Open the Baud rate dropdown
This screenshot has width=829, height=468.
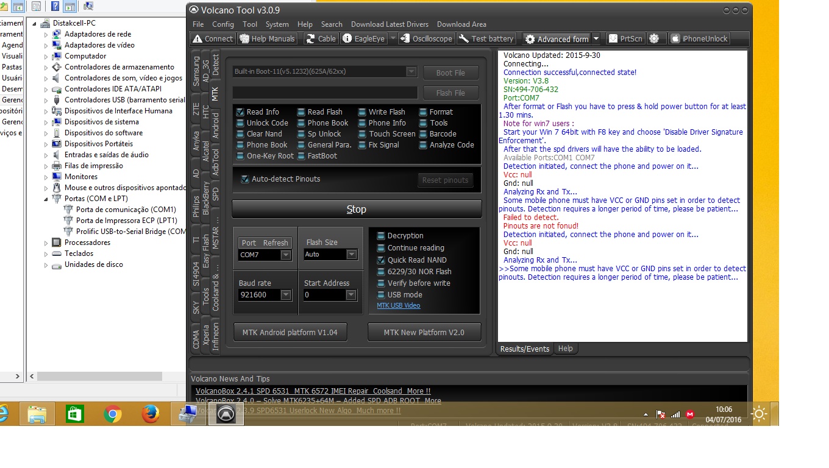point(285,295)
